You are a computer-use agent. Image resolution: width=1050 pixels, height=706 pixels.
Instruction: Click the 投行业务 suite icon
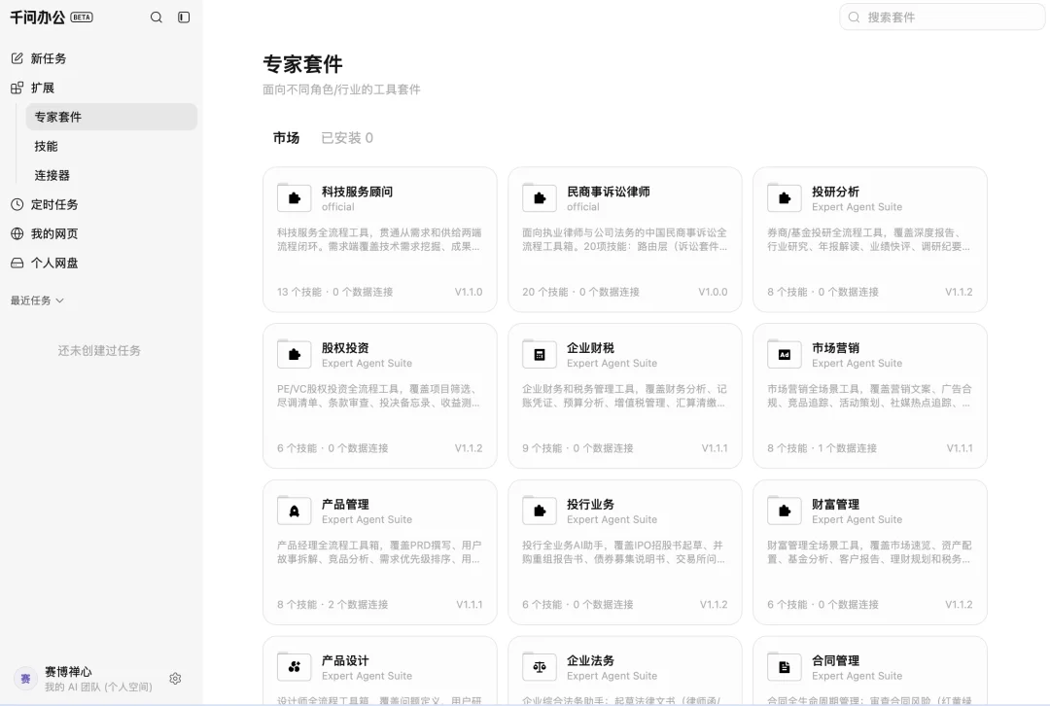(x=539, y=512)
